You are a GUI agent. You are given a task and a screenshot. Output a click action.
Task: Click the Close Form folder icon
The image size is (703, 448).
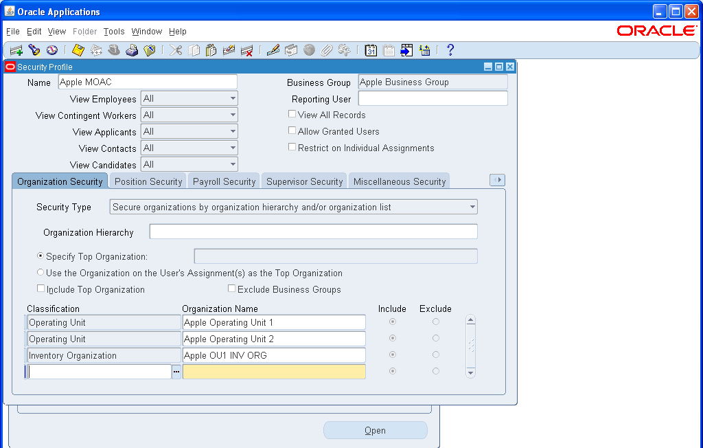click(150, 50)
